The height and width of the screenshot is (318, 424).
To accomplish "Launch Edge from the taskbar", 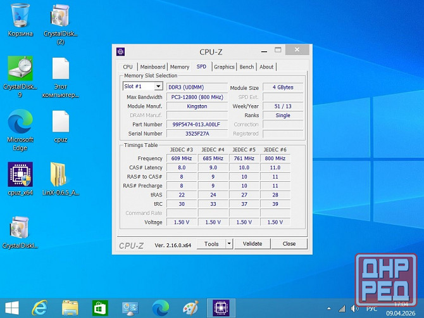I will point(161,308).
